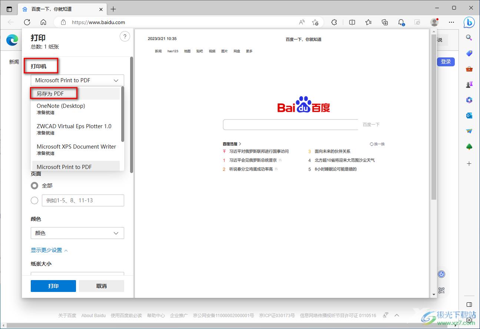Image resolution: width=480 pixels, height=329 pixels.
Task: Open Edge Settings and more menu
Action: point(451,22)
